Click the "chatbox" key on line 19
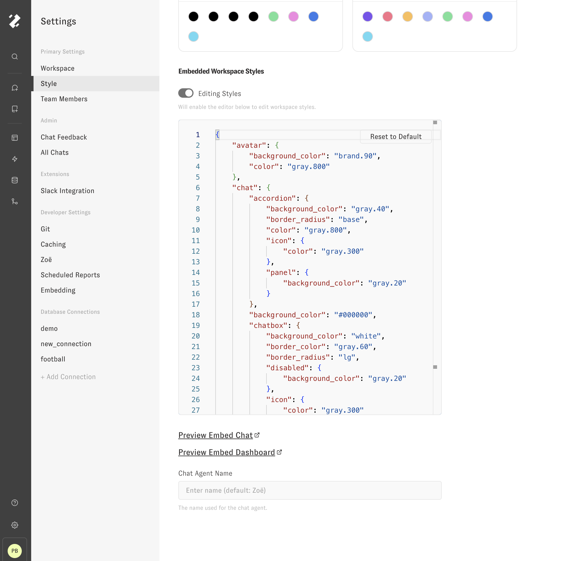The image size is (580, 561). coord(269,326)
